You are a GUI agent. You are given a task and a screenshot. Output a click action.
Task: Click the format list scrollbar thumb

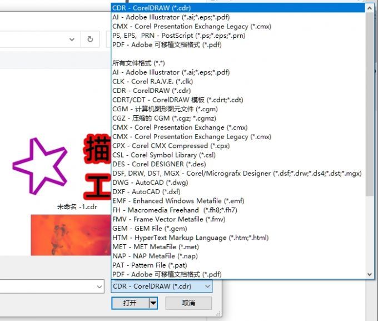click(x=370, y=104)
